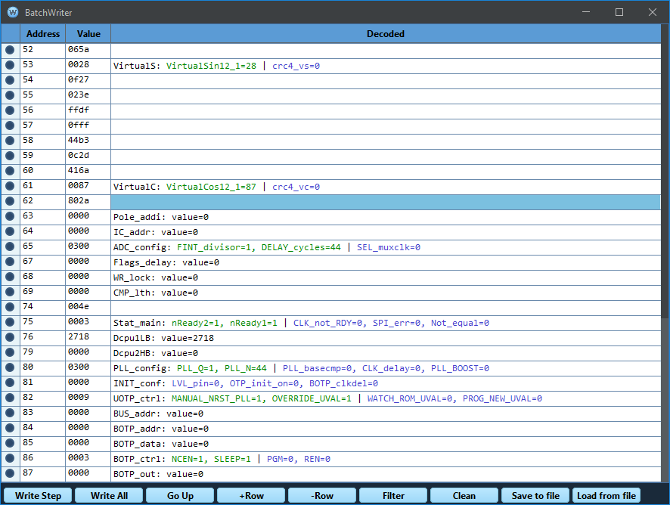Select value cell 802a
The image size is (670, 505).
coord(88,201)
